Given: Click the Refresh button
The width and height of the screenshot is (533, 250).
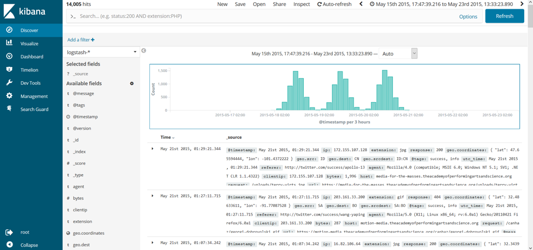Looking at the screenshot, I should 505,16.
